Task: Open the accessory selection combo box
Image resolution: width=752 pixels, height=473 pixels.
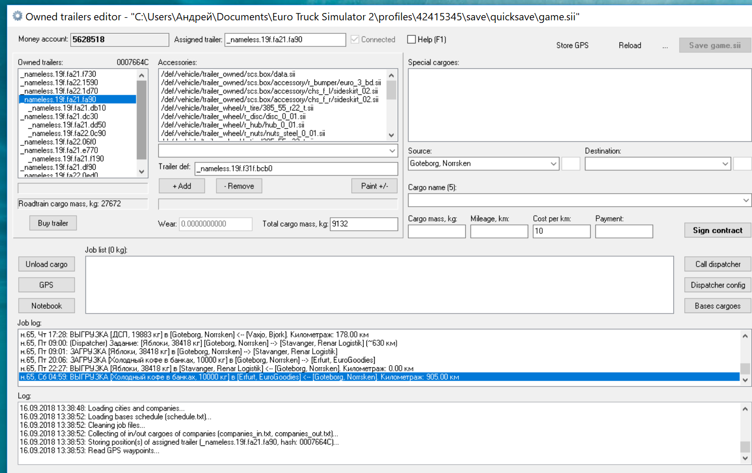Action: 392,151
